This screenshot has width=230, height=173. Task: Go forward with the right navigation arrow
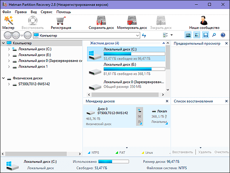[16, 35]
